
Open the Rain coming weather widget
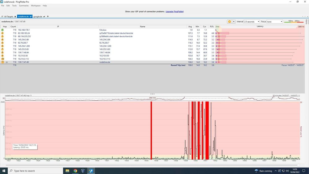point(263,171)
